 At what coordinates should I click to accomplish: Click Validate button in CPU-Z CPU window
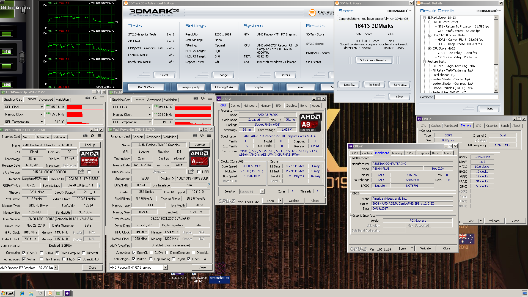coord(294,201)
